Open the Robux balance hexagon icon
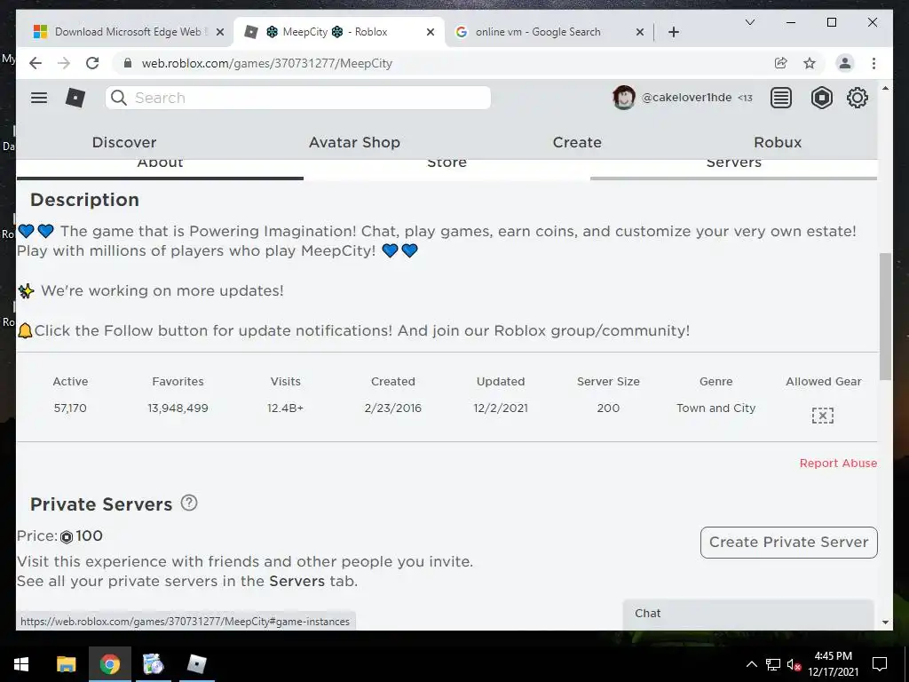Image resolution: width=909 pixels, height=682 pixels. 821,98
